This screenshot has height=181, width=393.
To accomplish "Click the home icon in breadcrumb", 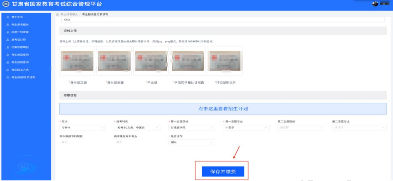I will pyautogui.click(x=57, y=14).
